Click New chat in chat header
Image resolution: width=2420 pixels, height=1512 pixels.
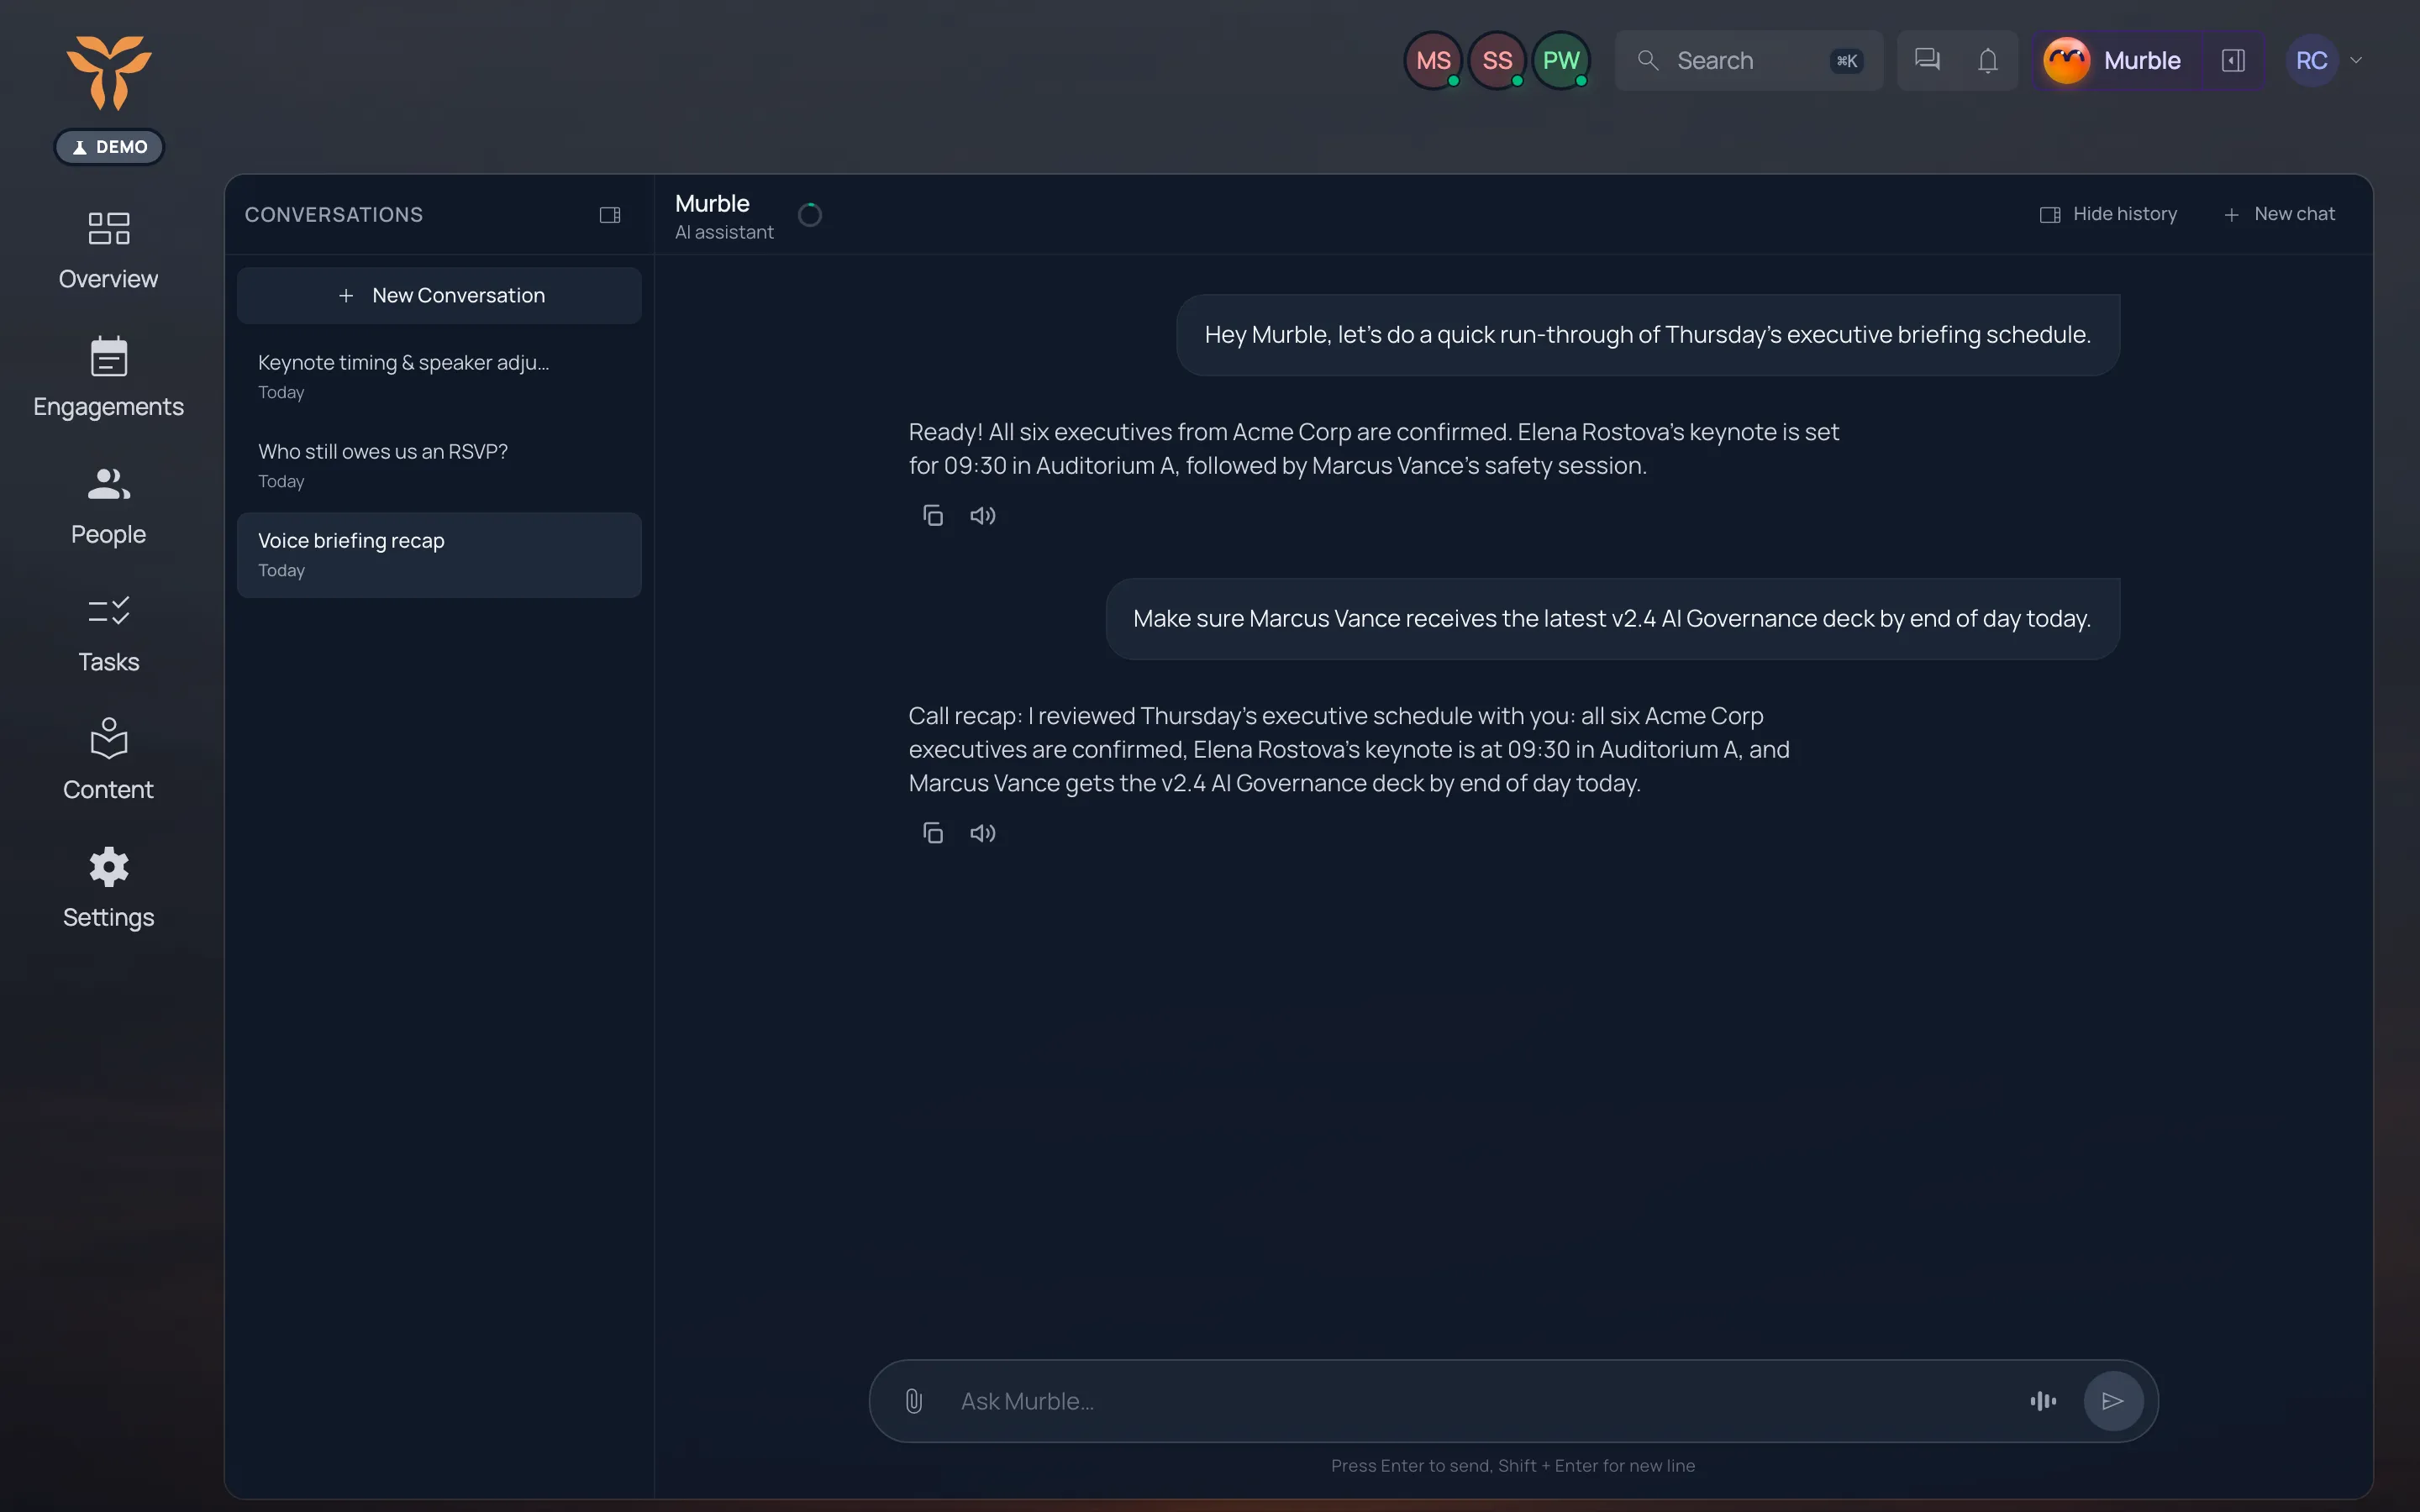2279,214
